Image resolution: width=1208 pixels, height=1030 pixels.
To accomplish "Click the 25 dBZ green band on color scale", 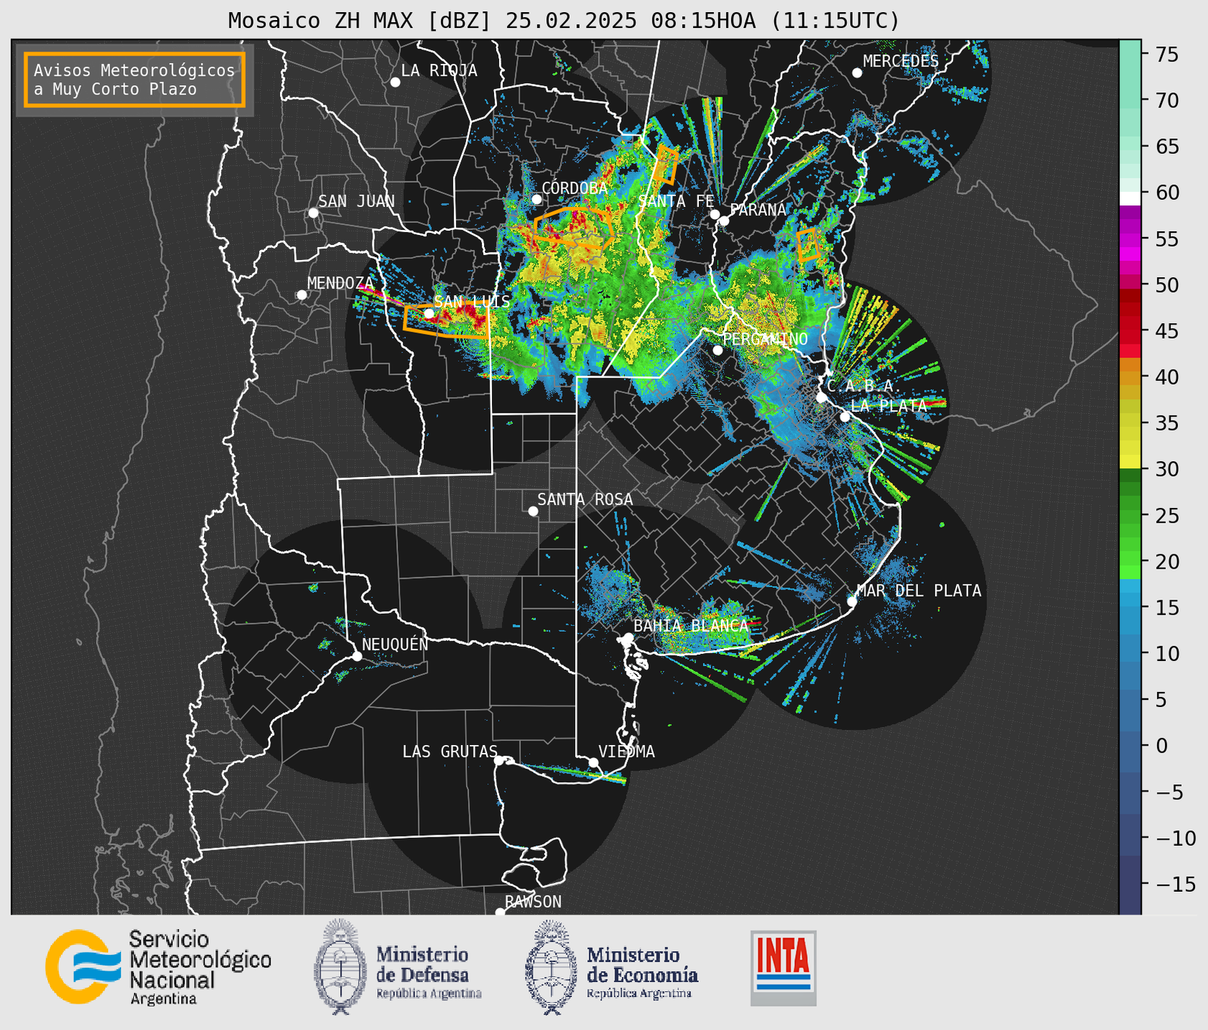I will 1130,515.
